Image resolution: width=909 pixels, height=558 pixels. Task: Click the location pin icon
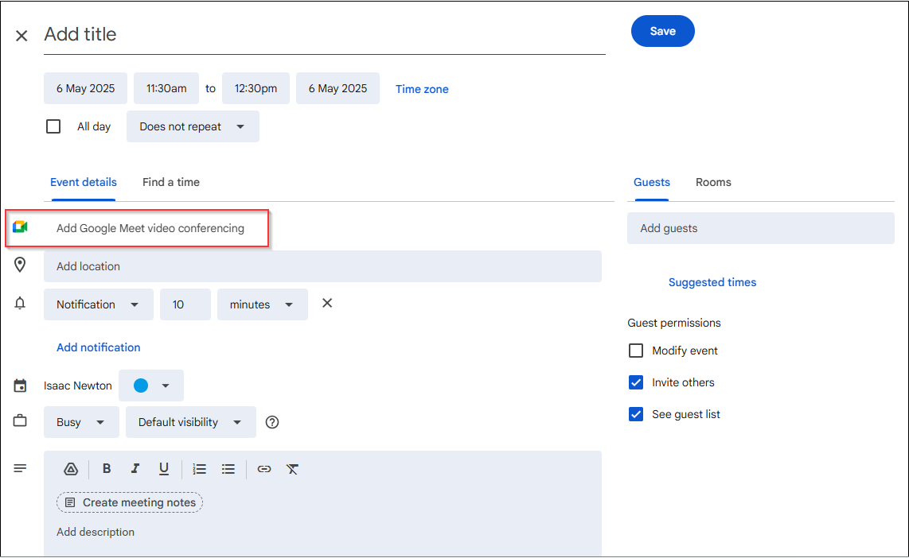coord(20,265)
